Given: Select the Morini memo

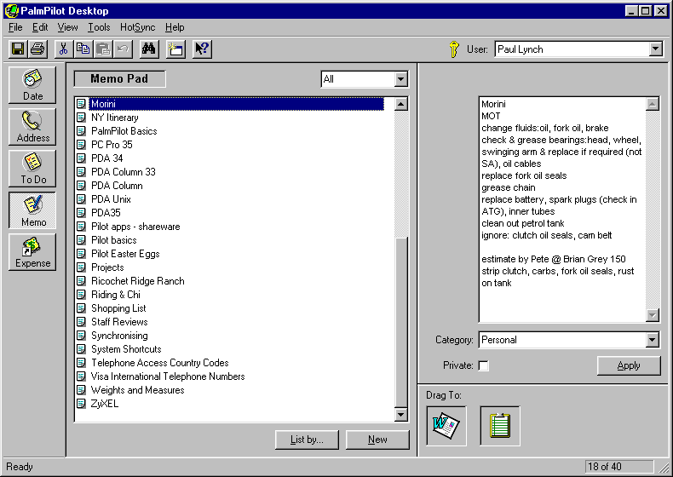Looking at the screenshot, I should click(x=236, y=104).
